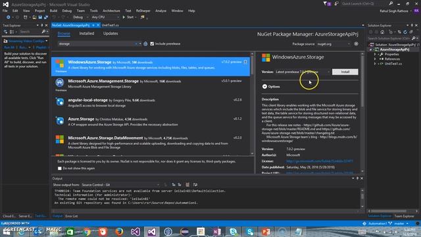Expand the UnitTest1.cs node in Solution Explorer
This screenshot has width=421, height=237.
[375, 64]
